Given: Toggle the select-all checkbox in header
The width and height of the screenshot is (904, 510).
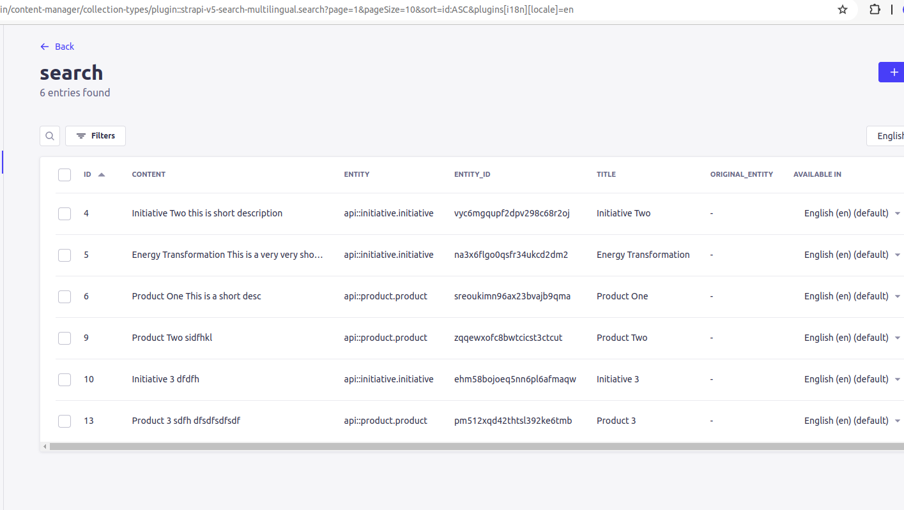Looking at the screenshot, I should coord(65,175).
